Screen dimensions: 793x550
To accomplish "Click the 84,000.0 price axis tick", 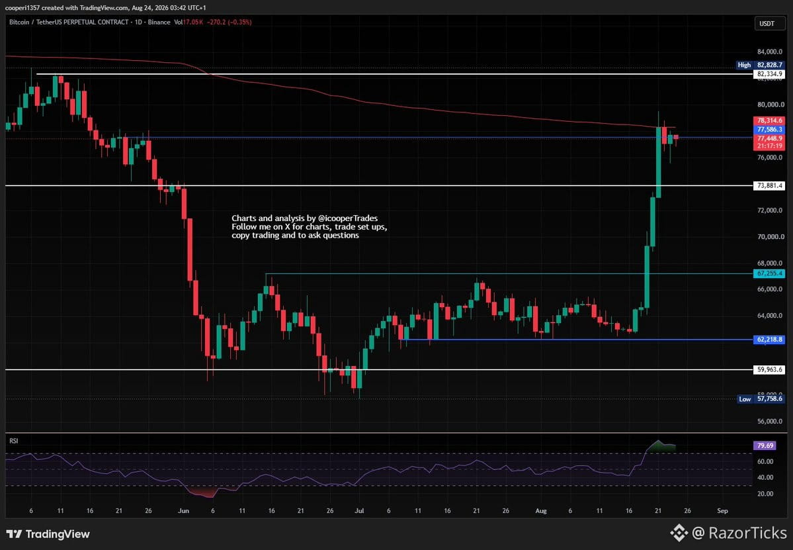I will [x=770, y=52].
